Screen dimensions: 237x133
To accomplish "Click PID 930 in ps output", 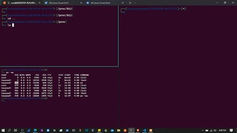I will (x=16, y=96).
